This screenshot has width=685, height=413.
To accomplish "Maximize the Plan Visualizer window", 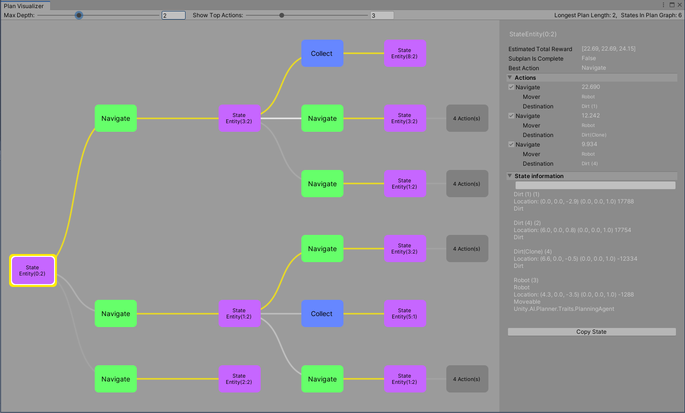I will tap(672, 5).
